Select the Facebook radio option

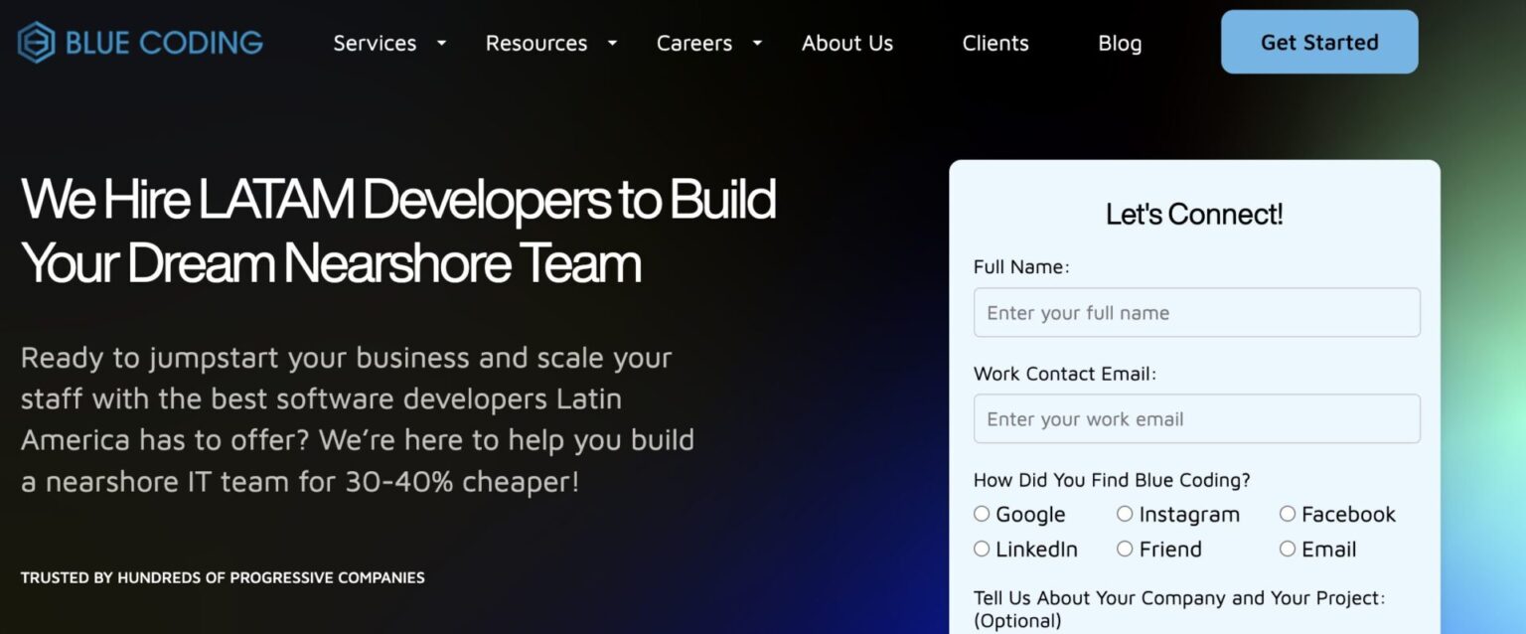point(1288,514)
